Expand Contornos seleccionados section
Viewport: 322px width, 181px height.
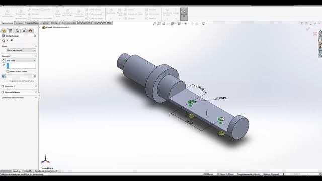[x=36, y=97]
